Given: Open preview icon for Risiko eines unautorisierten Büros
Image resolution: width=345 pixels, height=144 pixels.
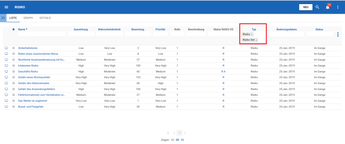Looking at the screenshot, I should (6, 54).
